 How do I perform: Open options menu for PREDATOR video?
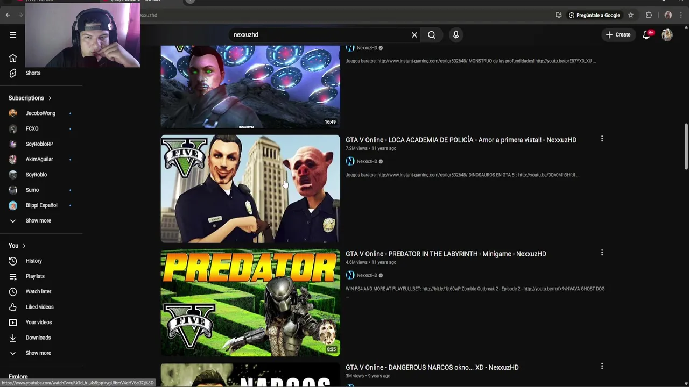point(602,253)
